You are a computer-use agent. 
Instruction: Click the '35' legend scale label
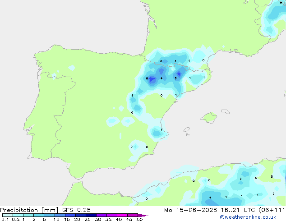108,219
